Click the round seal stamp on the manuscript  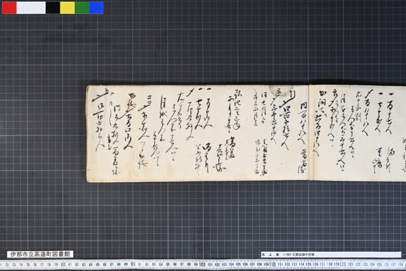pos(281,91)
